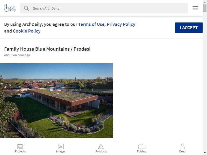Open the Privacy Policy link
207x155 pixels.
[121, 24]
